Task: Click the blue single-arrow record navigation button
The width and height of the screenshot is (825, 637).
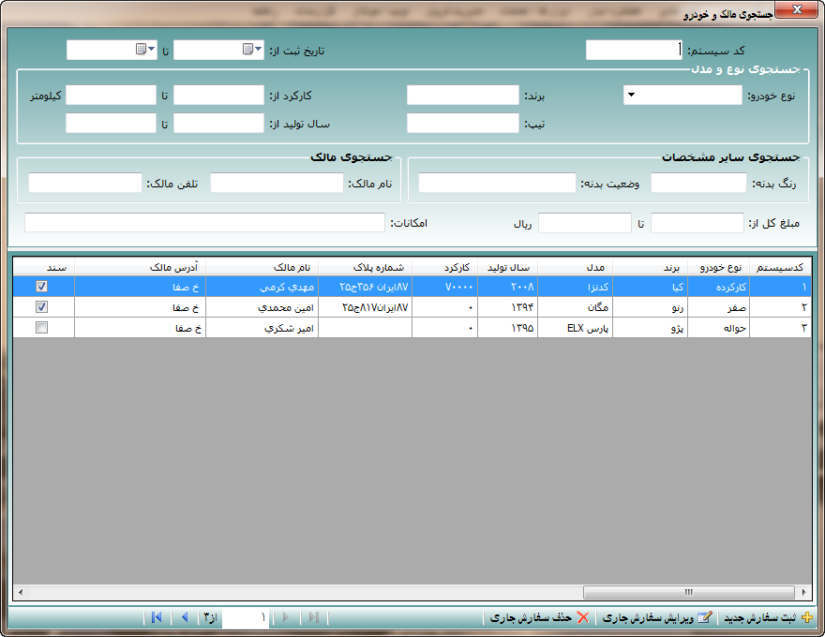Action: coord(185,617)
